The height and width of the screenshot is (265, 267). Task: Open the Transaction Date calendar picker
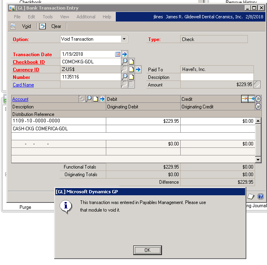click(x=117, y=54)
